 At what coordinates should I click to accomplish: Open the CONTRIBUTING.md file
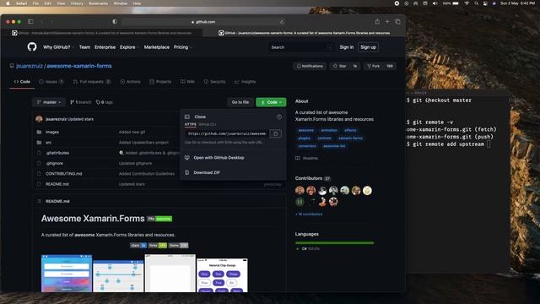pos(64,174)
